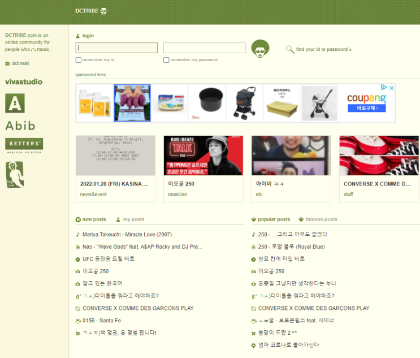The image size is (420, 358).
Task: Click the AdChoices triangle icon on ad
Action: 384,87
